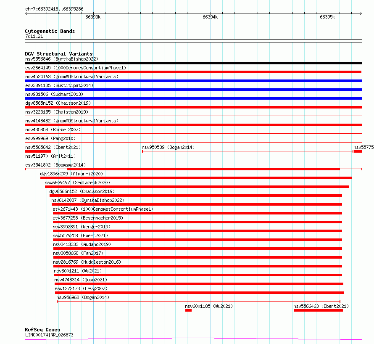Screen dimensions: 374x344
Task: Click nsv956968 (Dogan2014) label
Action: (x=83, y=297)
